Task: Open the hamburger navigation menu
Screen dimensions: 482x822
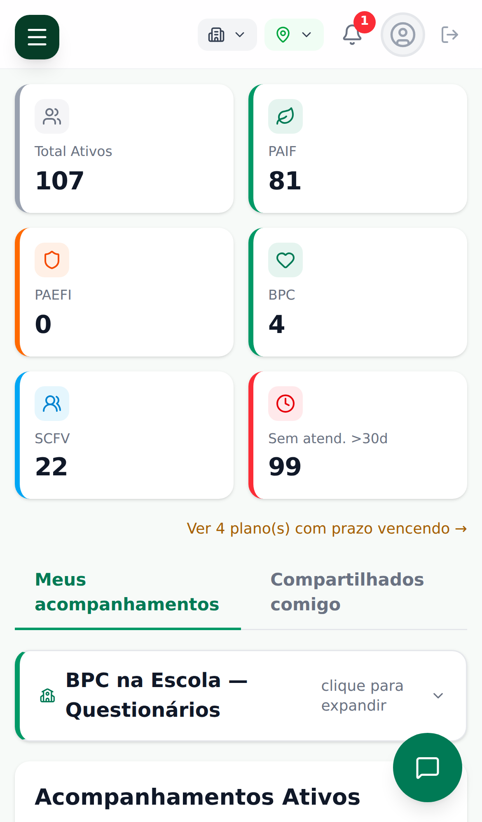Action: 37,37
